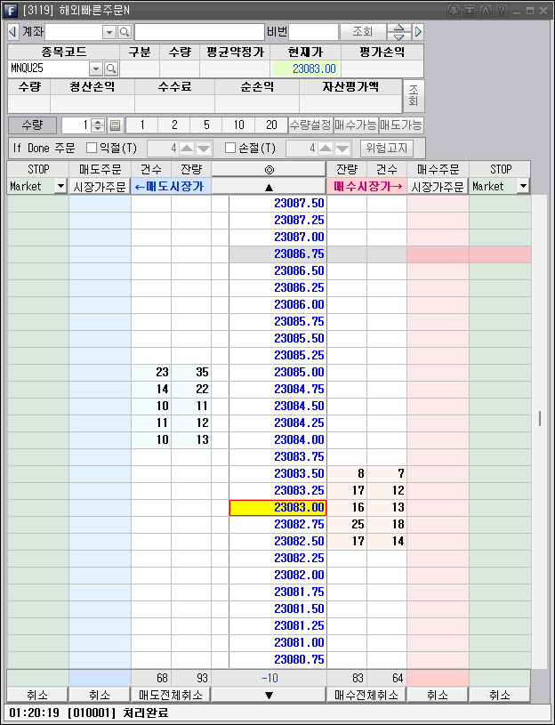Click the 비번 password input field
555x725 pixels.
coord(314,32)
